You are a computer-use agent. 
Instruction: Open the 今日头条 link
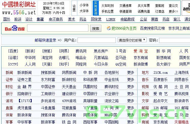coord(101,64)
